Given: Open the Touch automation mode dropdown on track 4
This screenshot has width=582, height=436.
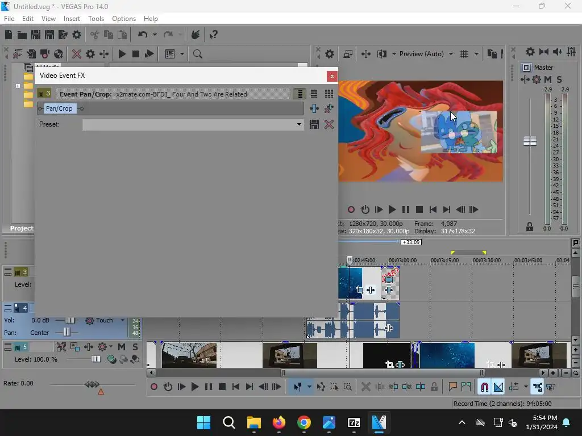Looking at the screenshot, I should [123, 320].
